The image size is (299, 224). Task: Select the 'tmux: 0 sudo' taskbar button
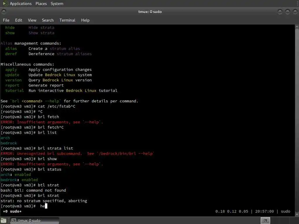pos(34,220)
